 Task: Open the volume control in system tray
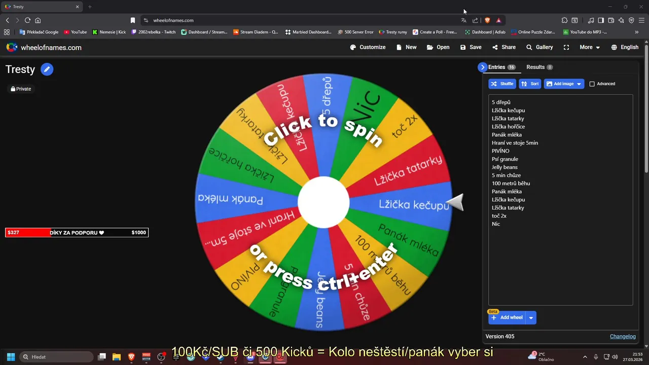615,357
